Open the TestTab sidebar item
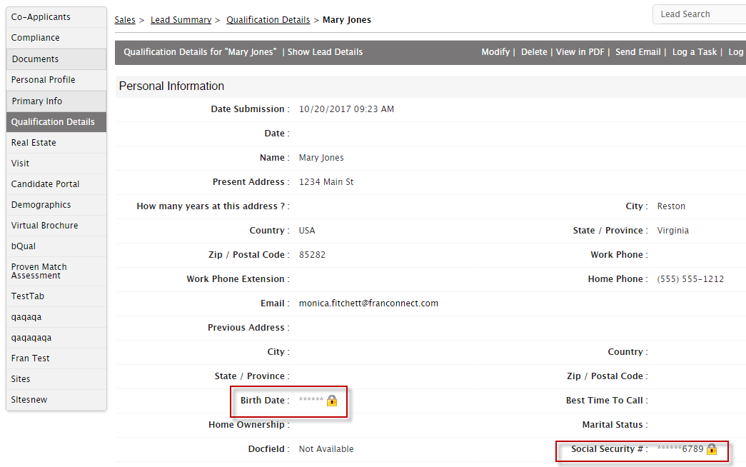This screenshot has width=746, height=467. tap(56, 296)
